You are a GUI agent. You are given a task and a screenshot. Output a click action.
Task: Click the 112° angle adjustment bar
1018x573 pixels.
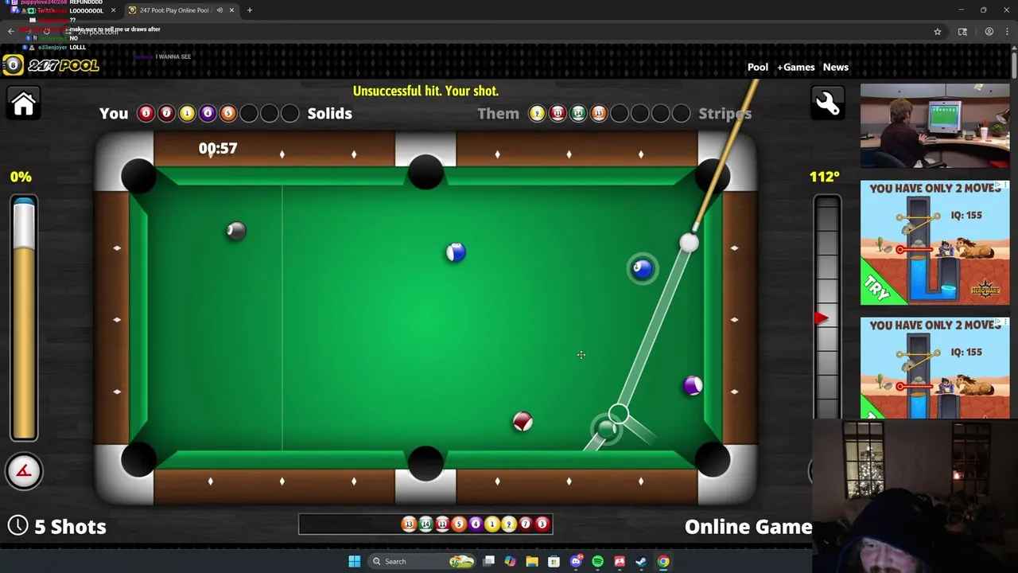click(x=827, y=306)
